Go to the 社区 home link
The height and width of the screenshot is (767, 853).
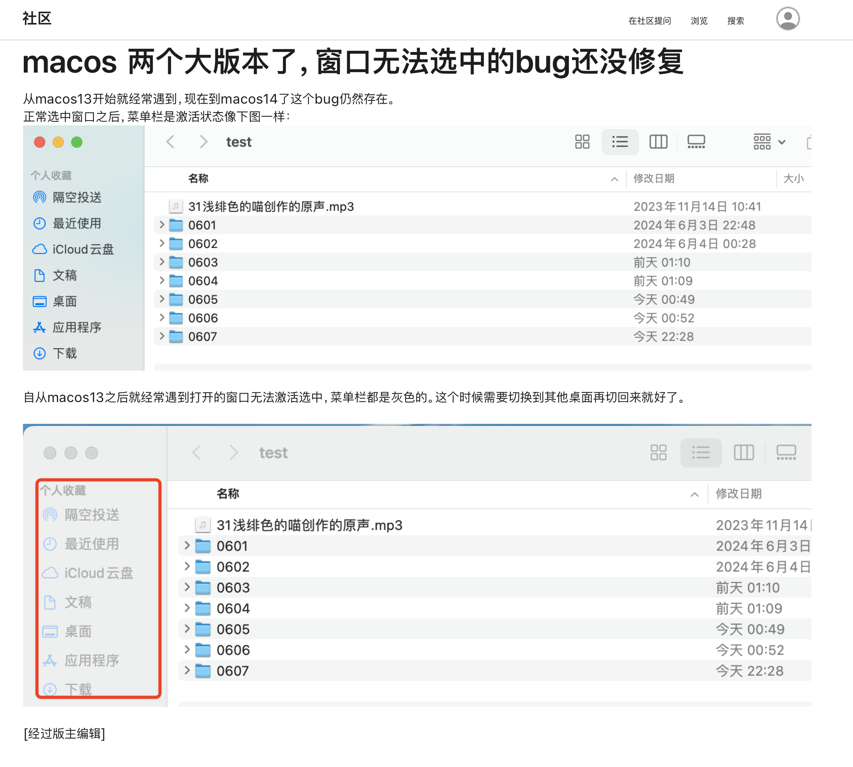[x=37, y=19]
